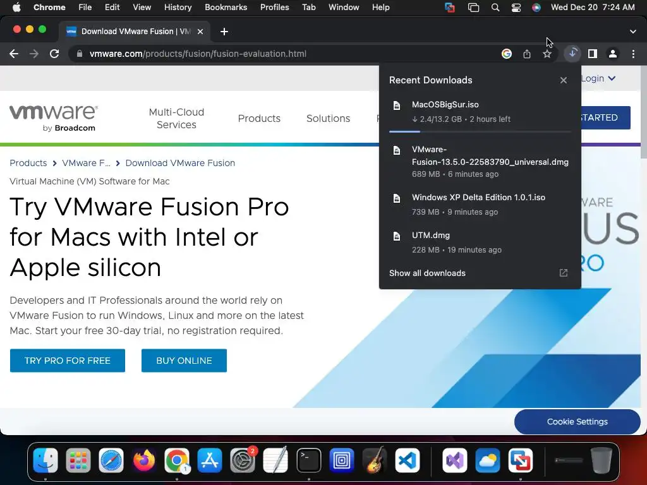
Task: Expand the tab search chevron
Action: tap(633, 32)
